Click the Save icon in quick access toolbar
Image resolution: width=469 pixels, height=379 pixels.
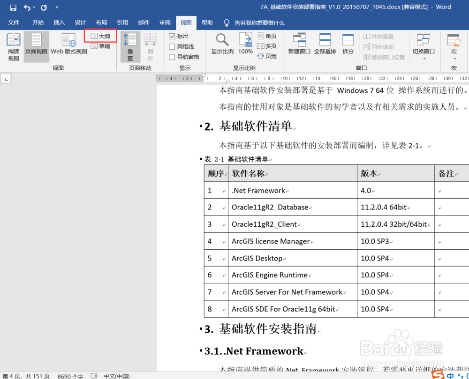click(13, 7)
